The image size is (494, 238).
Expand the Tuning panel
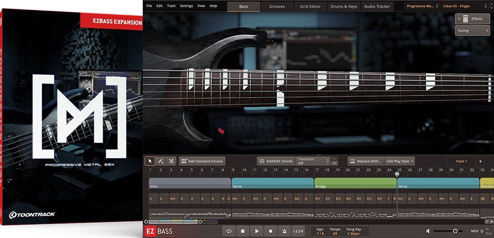472,30
